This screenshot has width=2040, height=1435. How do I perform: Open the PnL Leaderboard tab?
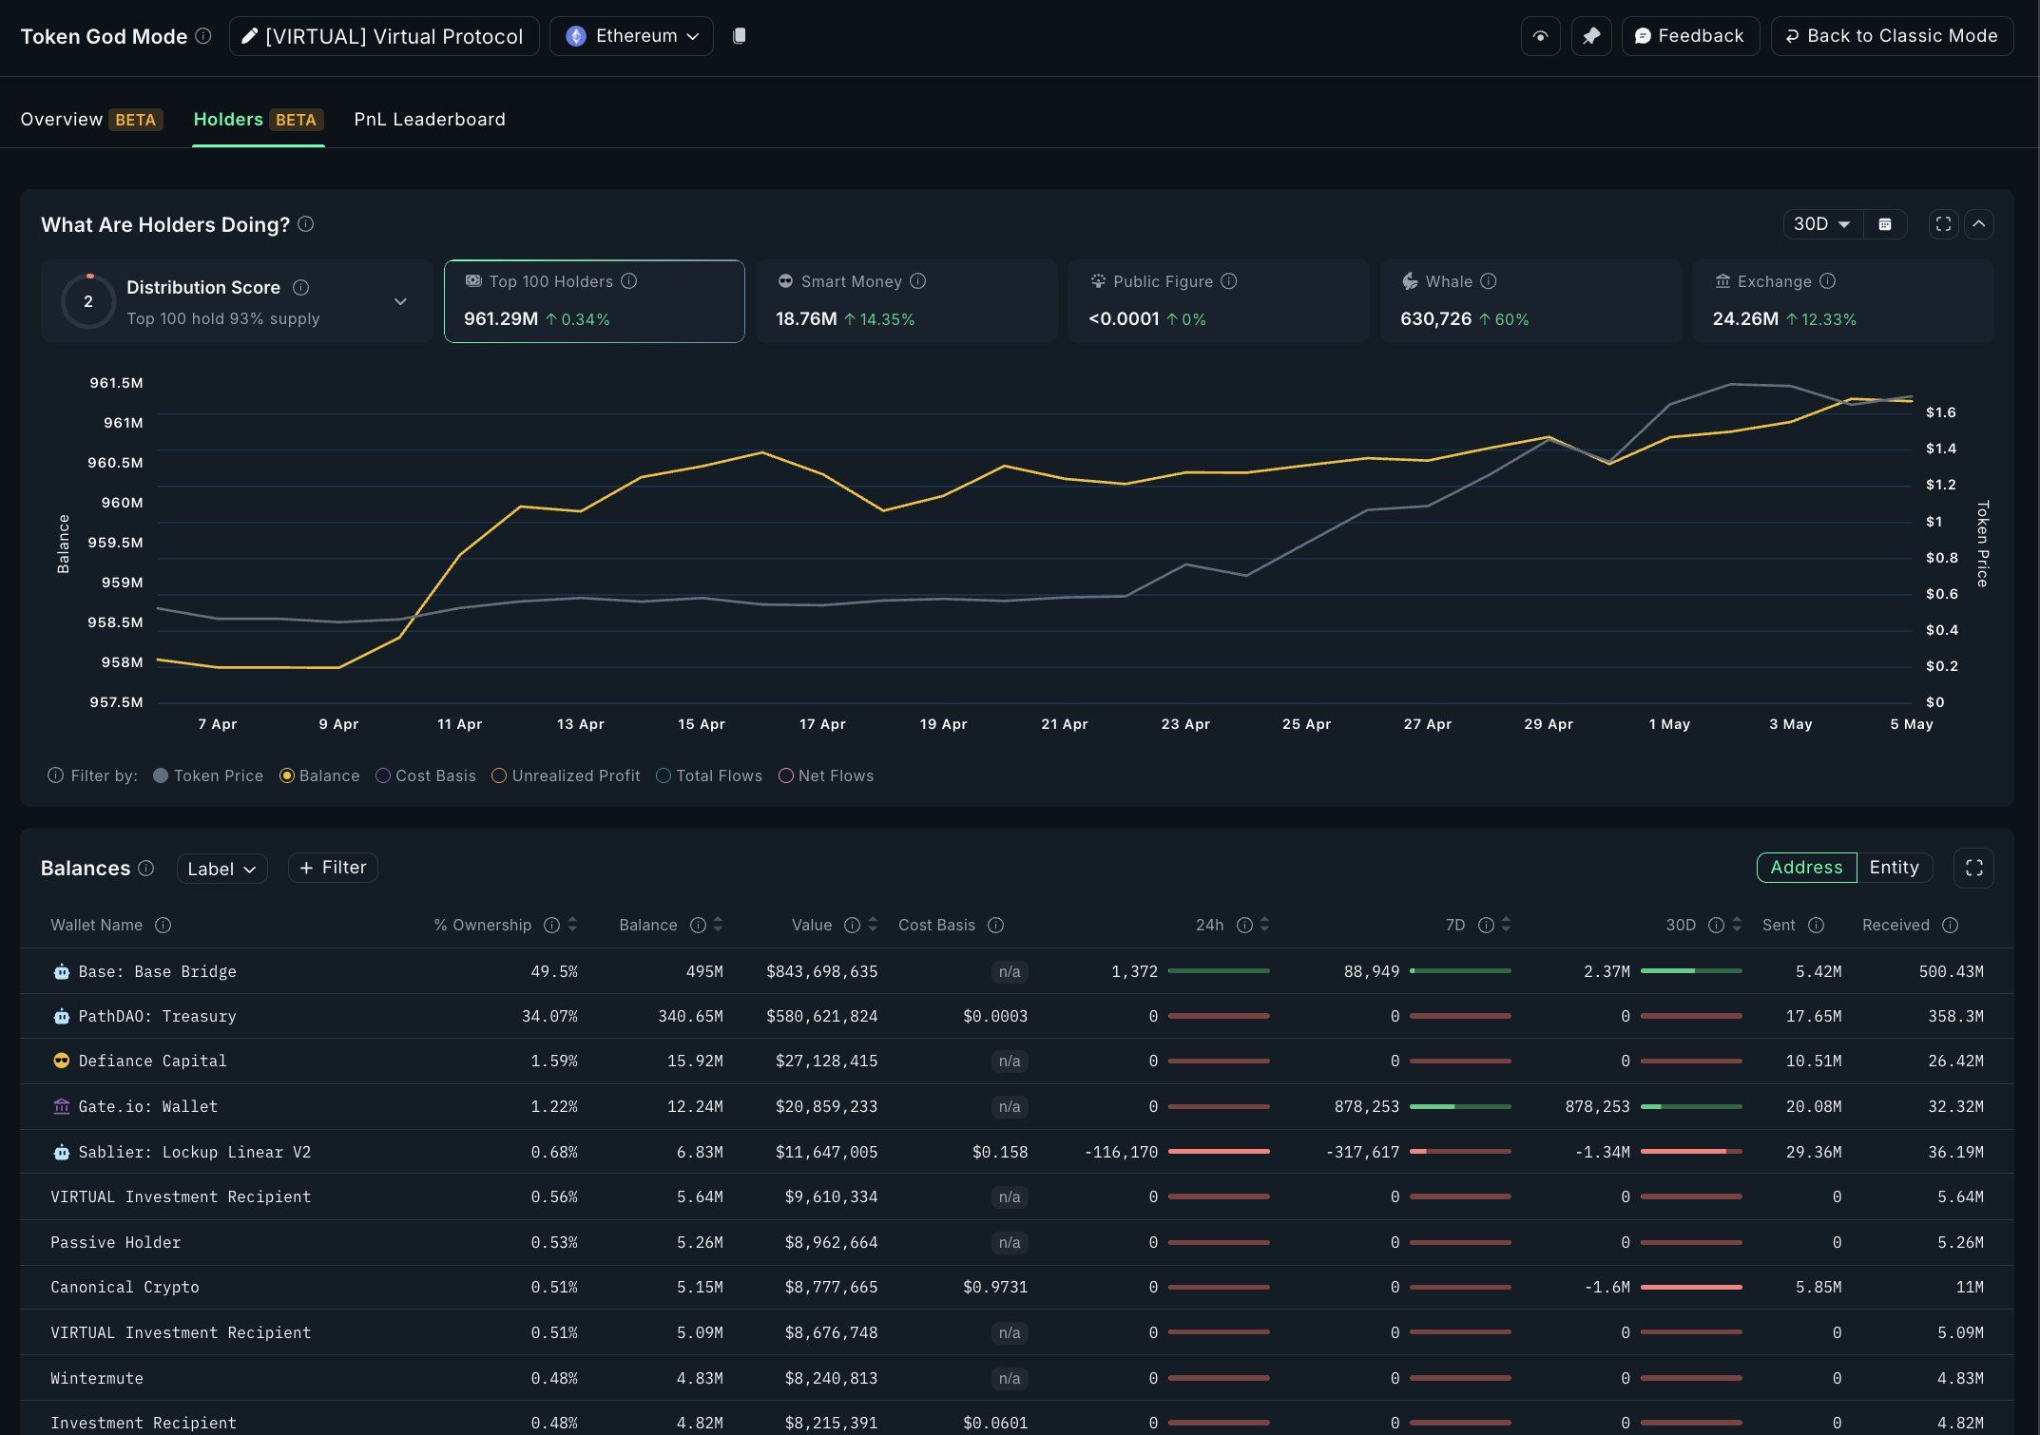429,119
